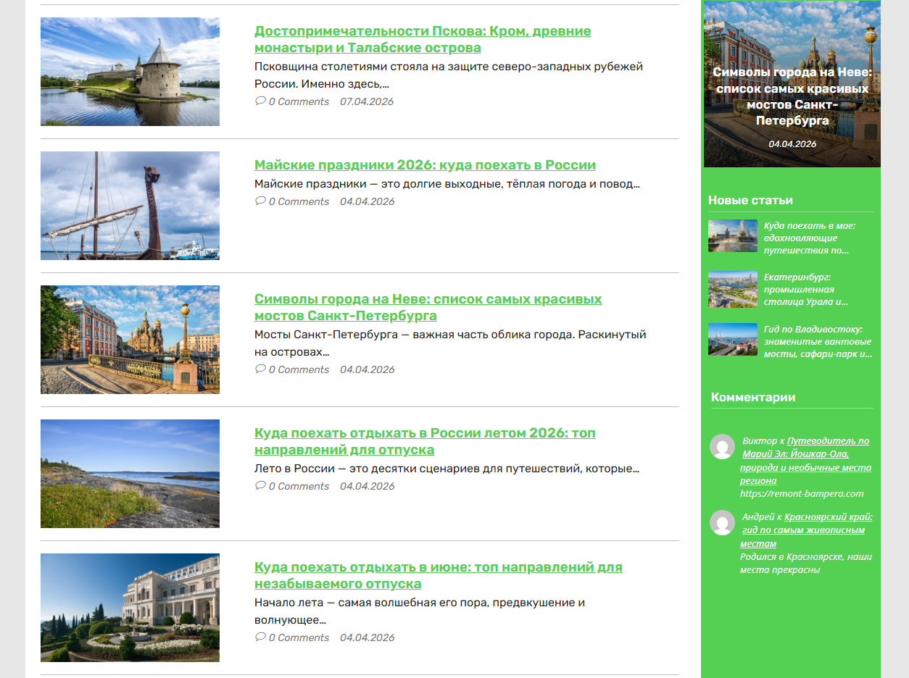
Task: Click the 'Комментарии' sidebar heading
Action: pyautogui.click(x=753, y=397)
